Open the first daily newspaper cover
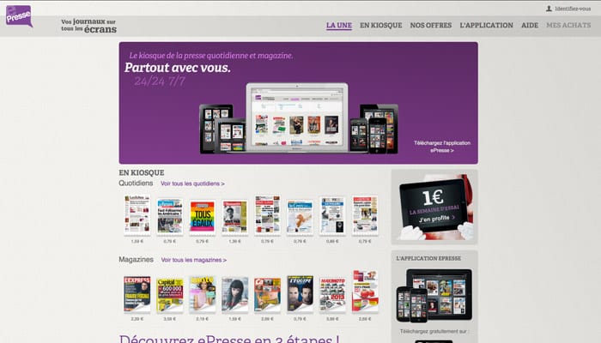This screenshot has width=601, height=343. (x=137, y=214)
